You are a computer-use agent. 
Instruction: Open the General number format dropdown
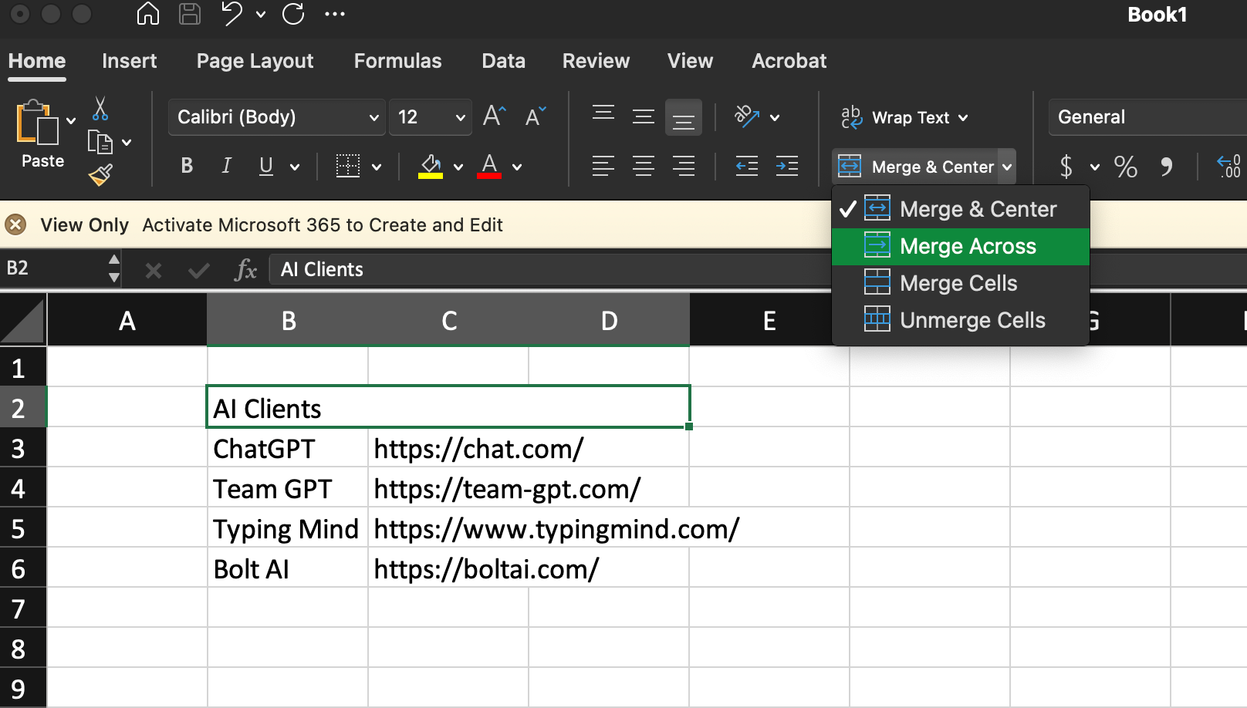coord(1147,117)
